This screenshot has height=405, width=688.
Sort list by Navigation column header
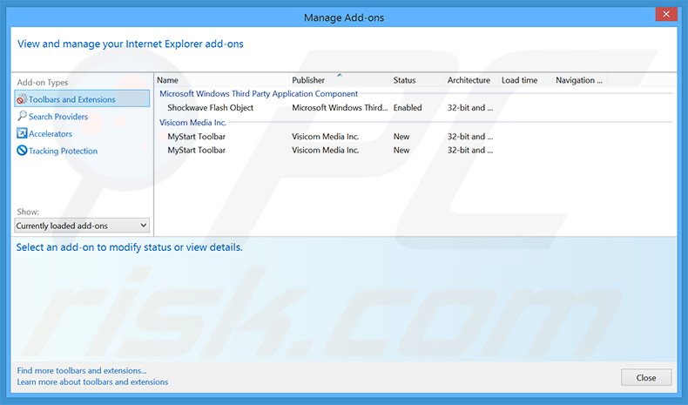coord(580,80)
